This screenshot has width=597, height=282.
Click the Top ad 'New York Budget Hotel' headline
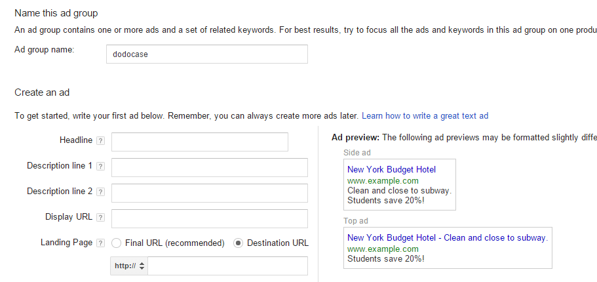(391, 238)
